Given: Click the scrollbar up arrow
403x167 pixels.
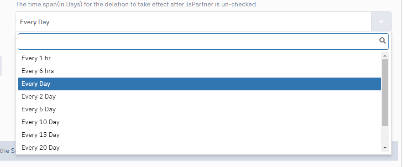Looking at the screenshot, I should tap(385, 56).
